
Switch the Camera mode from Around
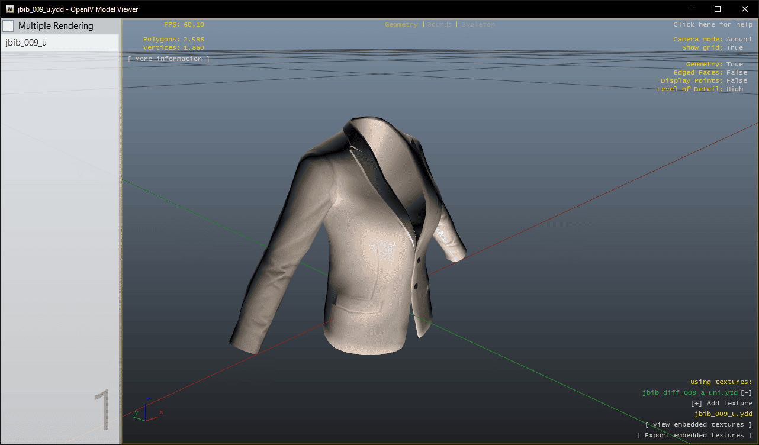click(x=738, y=39)
